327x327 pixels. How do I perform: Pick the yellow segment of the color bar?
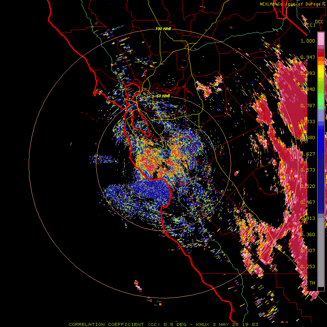click(321, 71)
